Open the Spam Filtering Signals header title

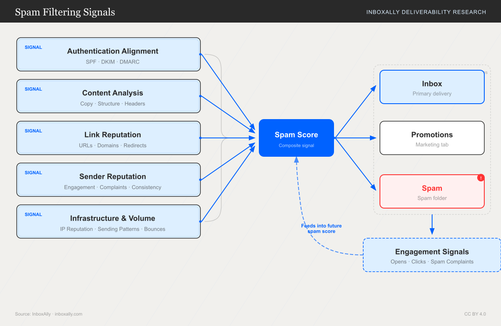[65, 12]
